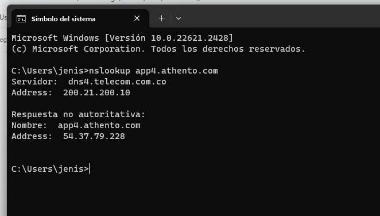Close the Símbolo del sistema tab
The height and width of the screenshot is (216, 380).
pyautogui.click(x=137, y=18)
